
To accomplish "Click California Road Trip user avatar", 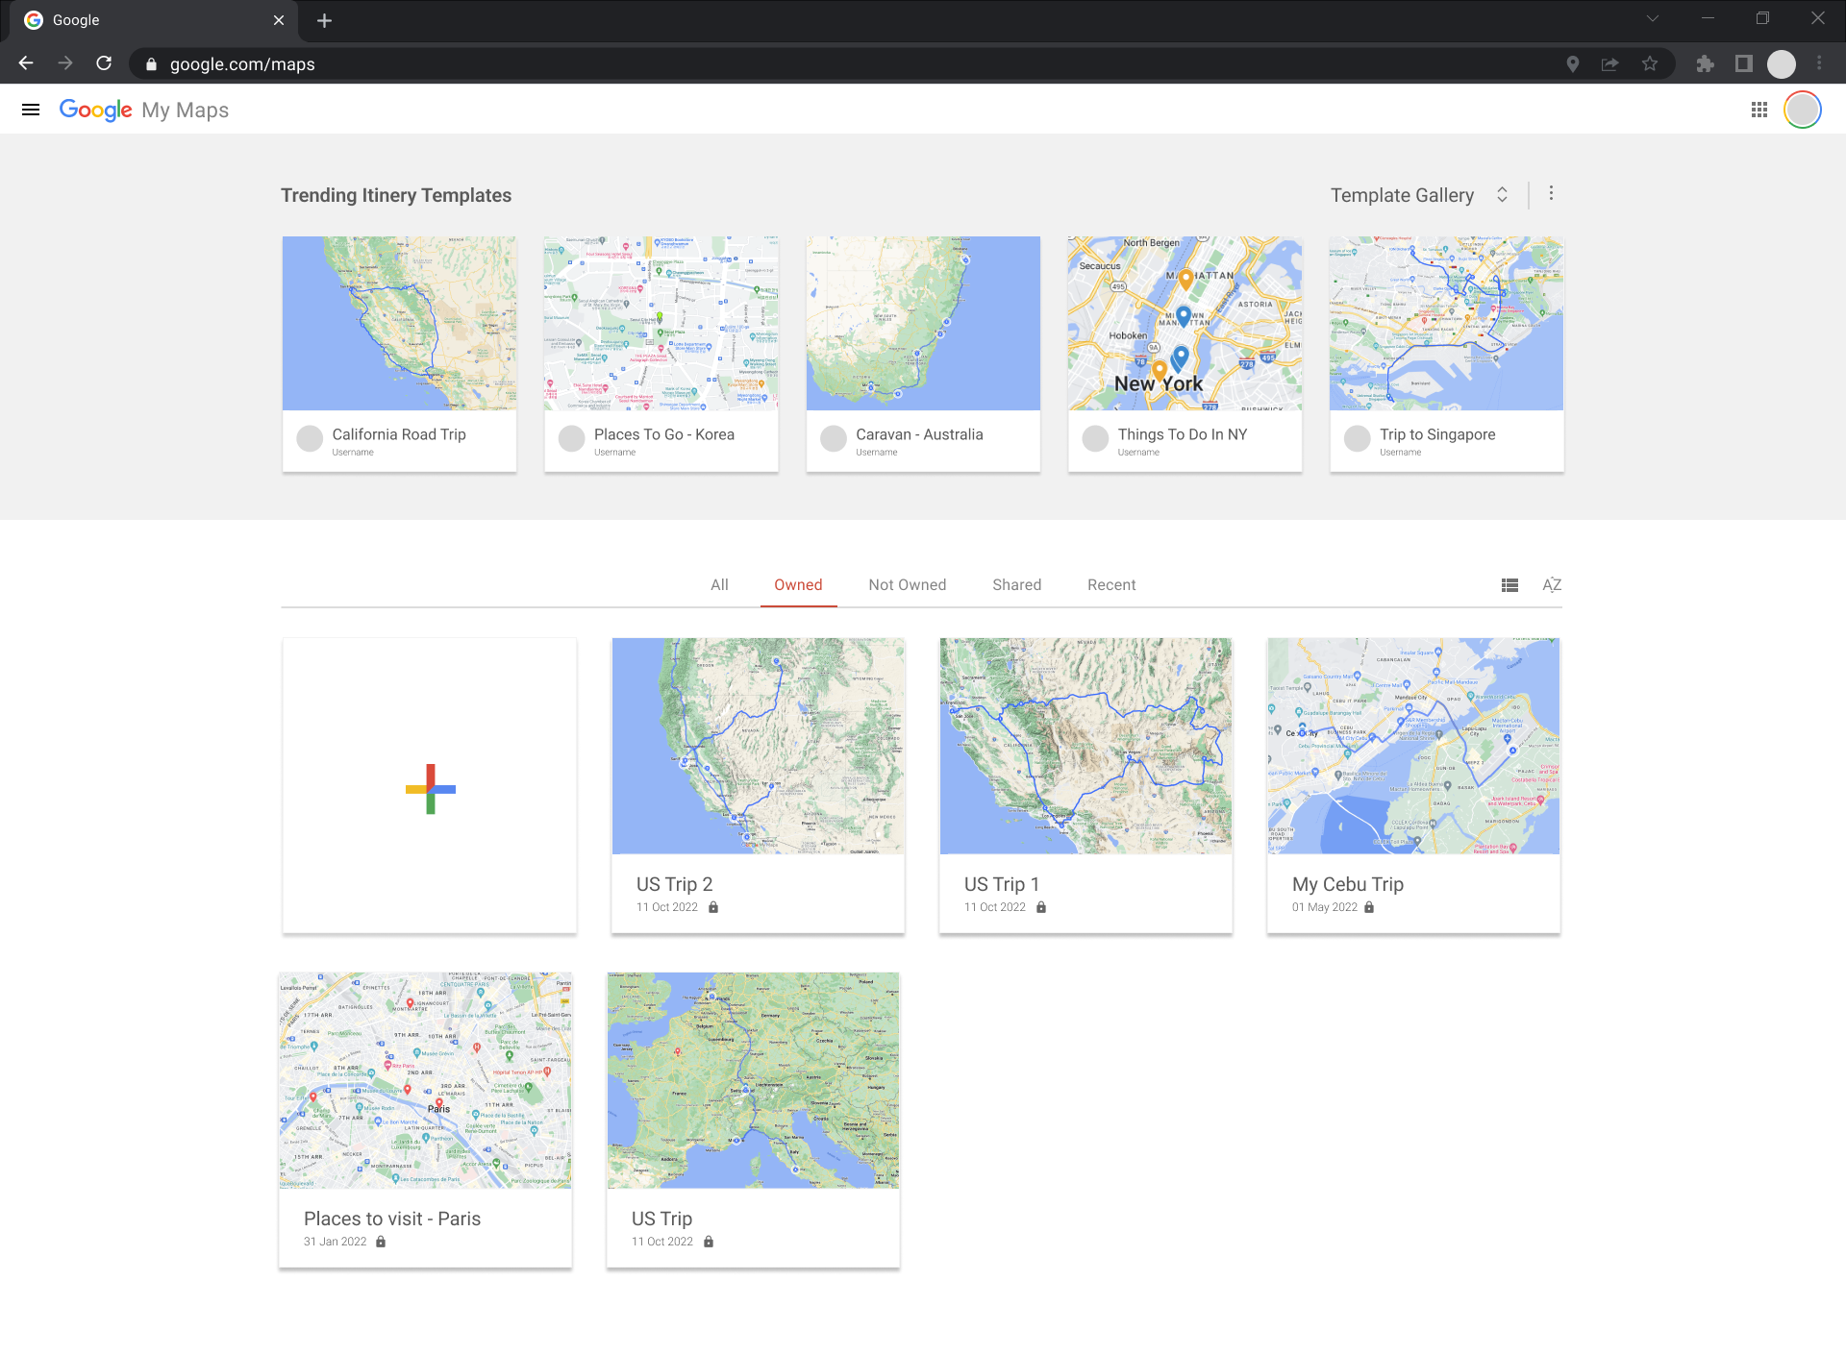I will pyautogui.click(x=310, y=439).
